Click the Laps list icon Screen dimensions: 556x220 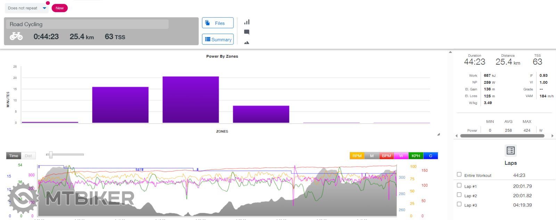tap(510, 150)
